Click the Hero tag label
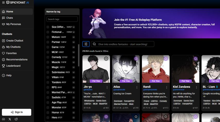 tap(55, 118)
